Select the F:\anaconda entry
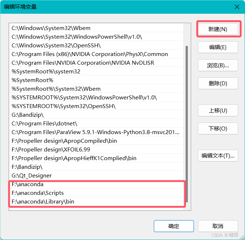 [x=96, y=184]
